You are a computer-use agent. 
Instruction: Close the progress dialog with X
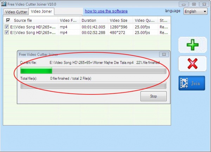(x=164, y=54)
